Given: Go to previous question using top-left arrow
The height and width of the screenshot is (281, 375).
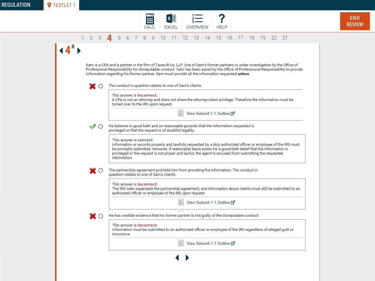Looking at the screenshot, I should click(x=61, y=51).
